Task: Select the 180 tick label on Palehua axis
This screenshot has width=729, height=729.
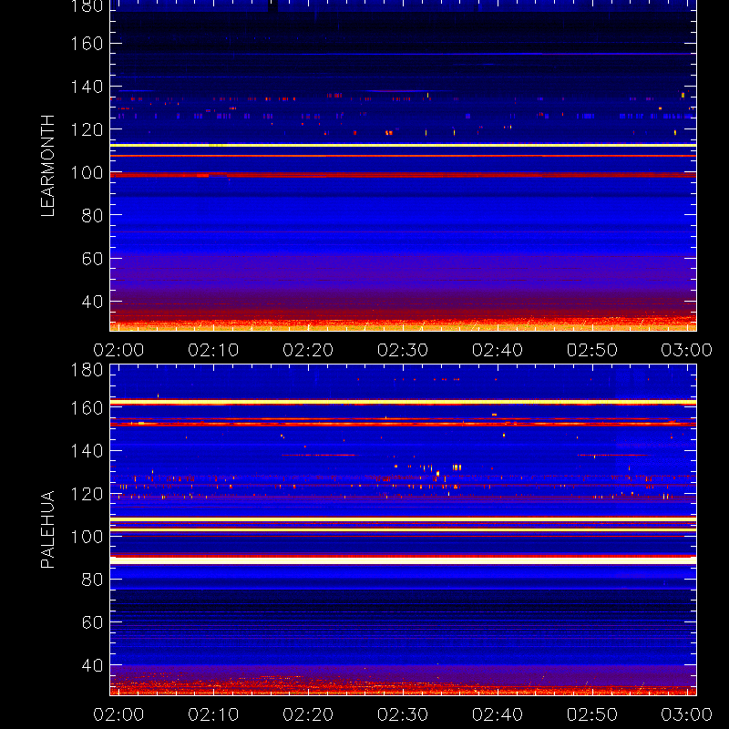Action: point(87,370)
